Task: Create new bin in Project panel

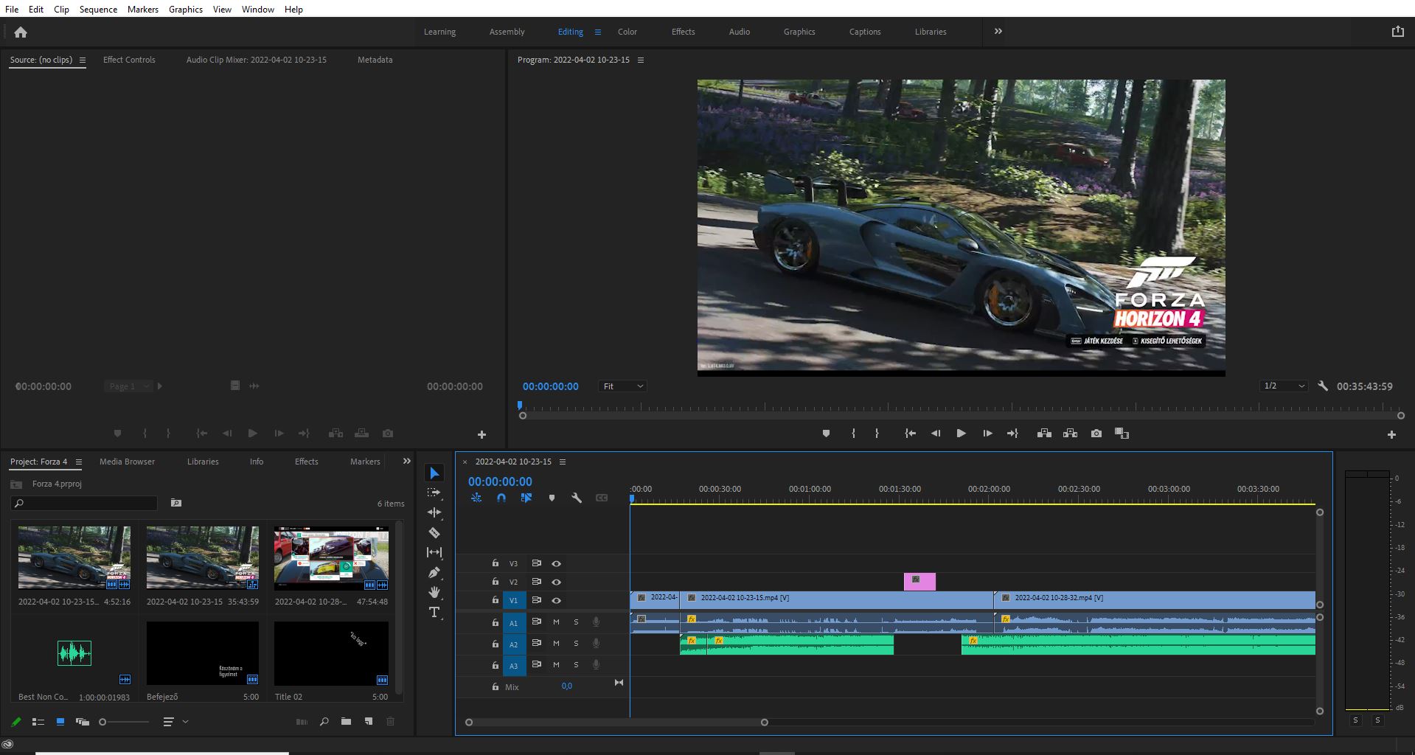Action: point(346,722)
